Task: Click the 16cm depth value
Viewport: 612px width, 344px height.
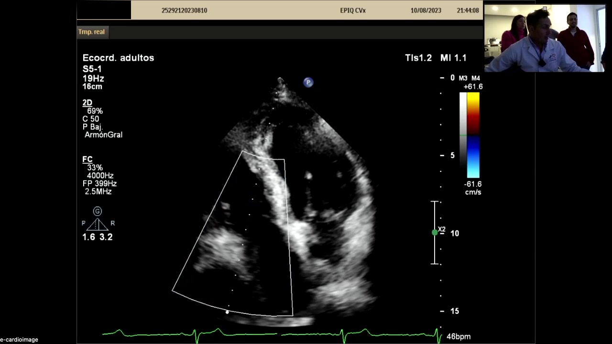Action: [92, 86]
